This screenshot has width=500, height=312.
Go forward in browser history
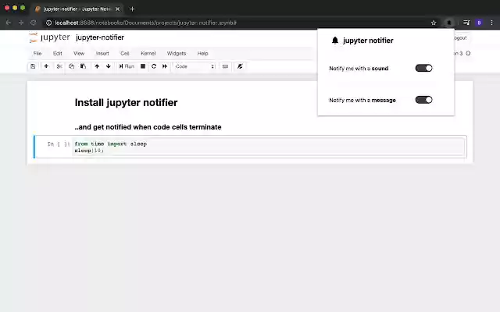point(21,23)
